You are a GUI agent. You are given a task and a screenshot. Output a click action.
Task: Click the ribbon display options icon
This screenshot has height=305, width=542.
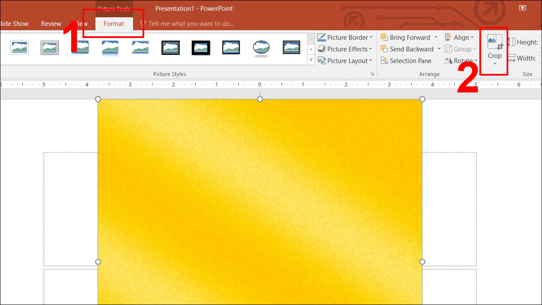[522, 8]
